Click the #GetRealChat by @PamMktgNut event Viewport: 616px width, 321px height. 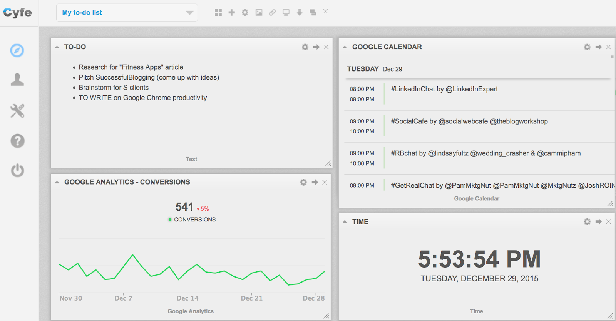(x=502, y=185)
